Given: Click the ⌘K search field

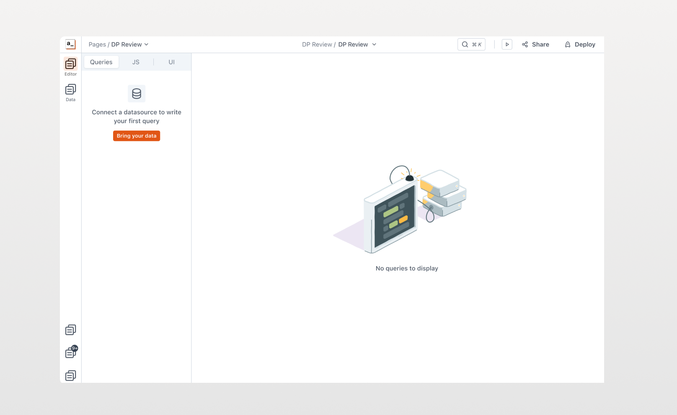Looking at the screenshot, I should 471,44.
